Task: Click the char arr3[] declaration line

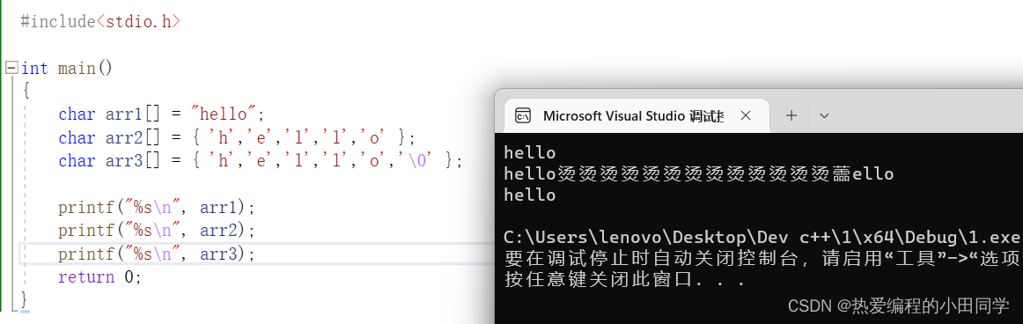Action: tap(261, 160)
